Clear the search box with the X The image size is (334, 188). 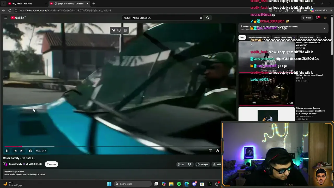[201, 18]
